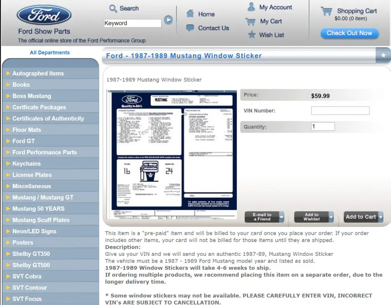Click the Ford Show Parts title
The width and height of the screenshot is (391, 305).
pos(44,31)
